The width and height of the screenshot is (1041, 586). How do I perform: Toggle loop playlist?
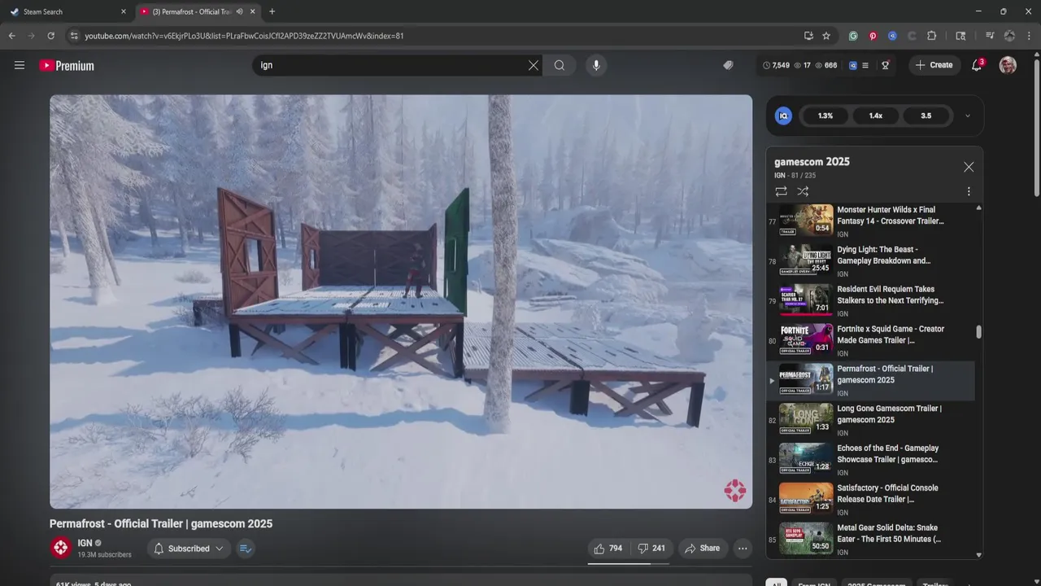coord(781,191)
